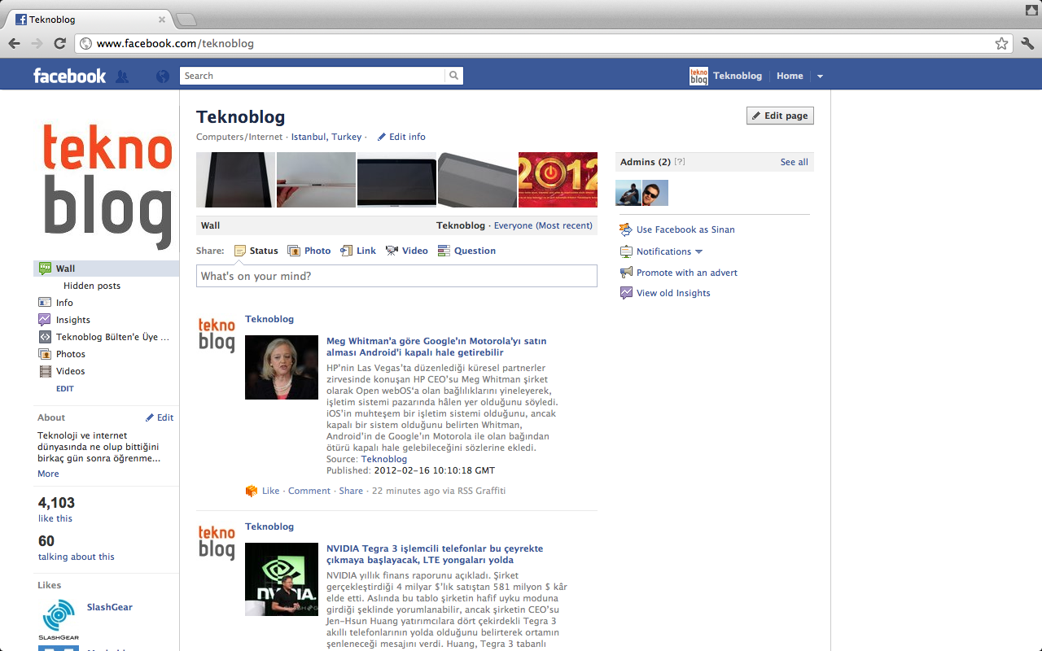
Task: Click the admins help question mark
Action: tap(680, 162)
